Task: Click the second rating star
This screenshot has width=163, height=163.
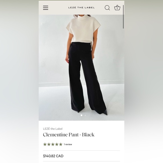Action: [49, 144]
